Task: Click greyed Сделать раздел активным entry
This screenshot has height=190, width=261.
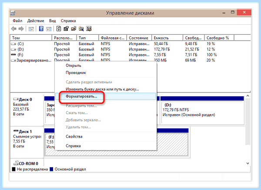Action: coord(106,82)
